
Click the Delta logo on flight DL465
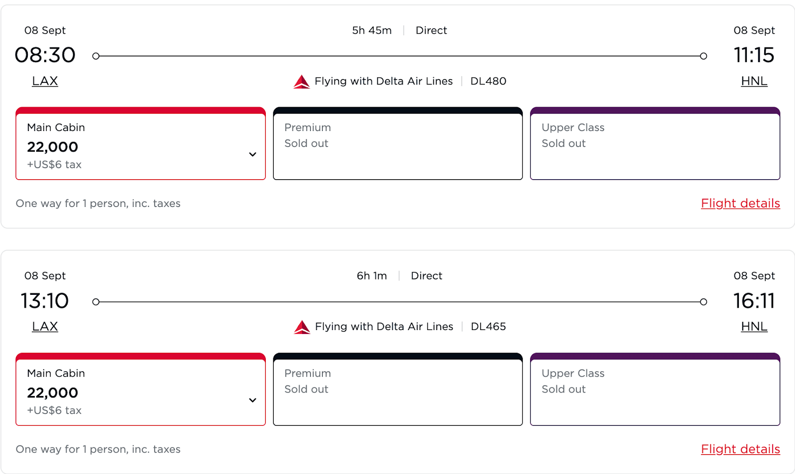pyautogui.click(x=302, y=327)
